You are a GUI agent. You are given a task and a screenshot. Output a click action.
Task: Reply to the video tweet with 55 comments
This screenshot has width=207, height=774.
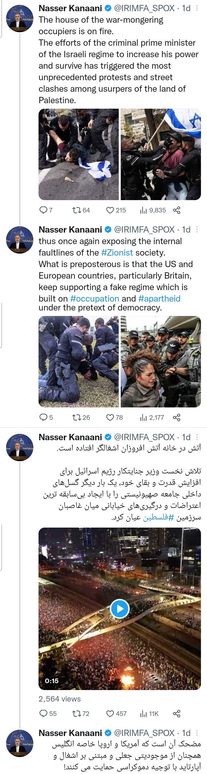click(x=44, y=714)
